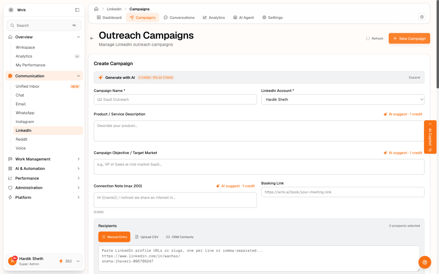This screenshot has width=439, height=274.
Task: Switch recipients to Upload CSV
Action: 147,237
